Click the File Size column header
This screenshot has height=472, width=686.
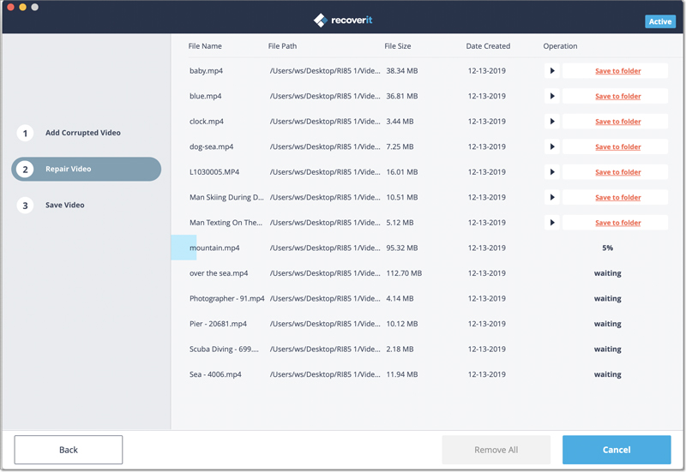pos(397,46)
